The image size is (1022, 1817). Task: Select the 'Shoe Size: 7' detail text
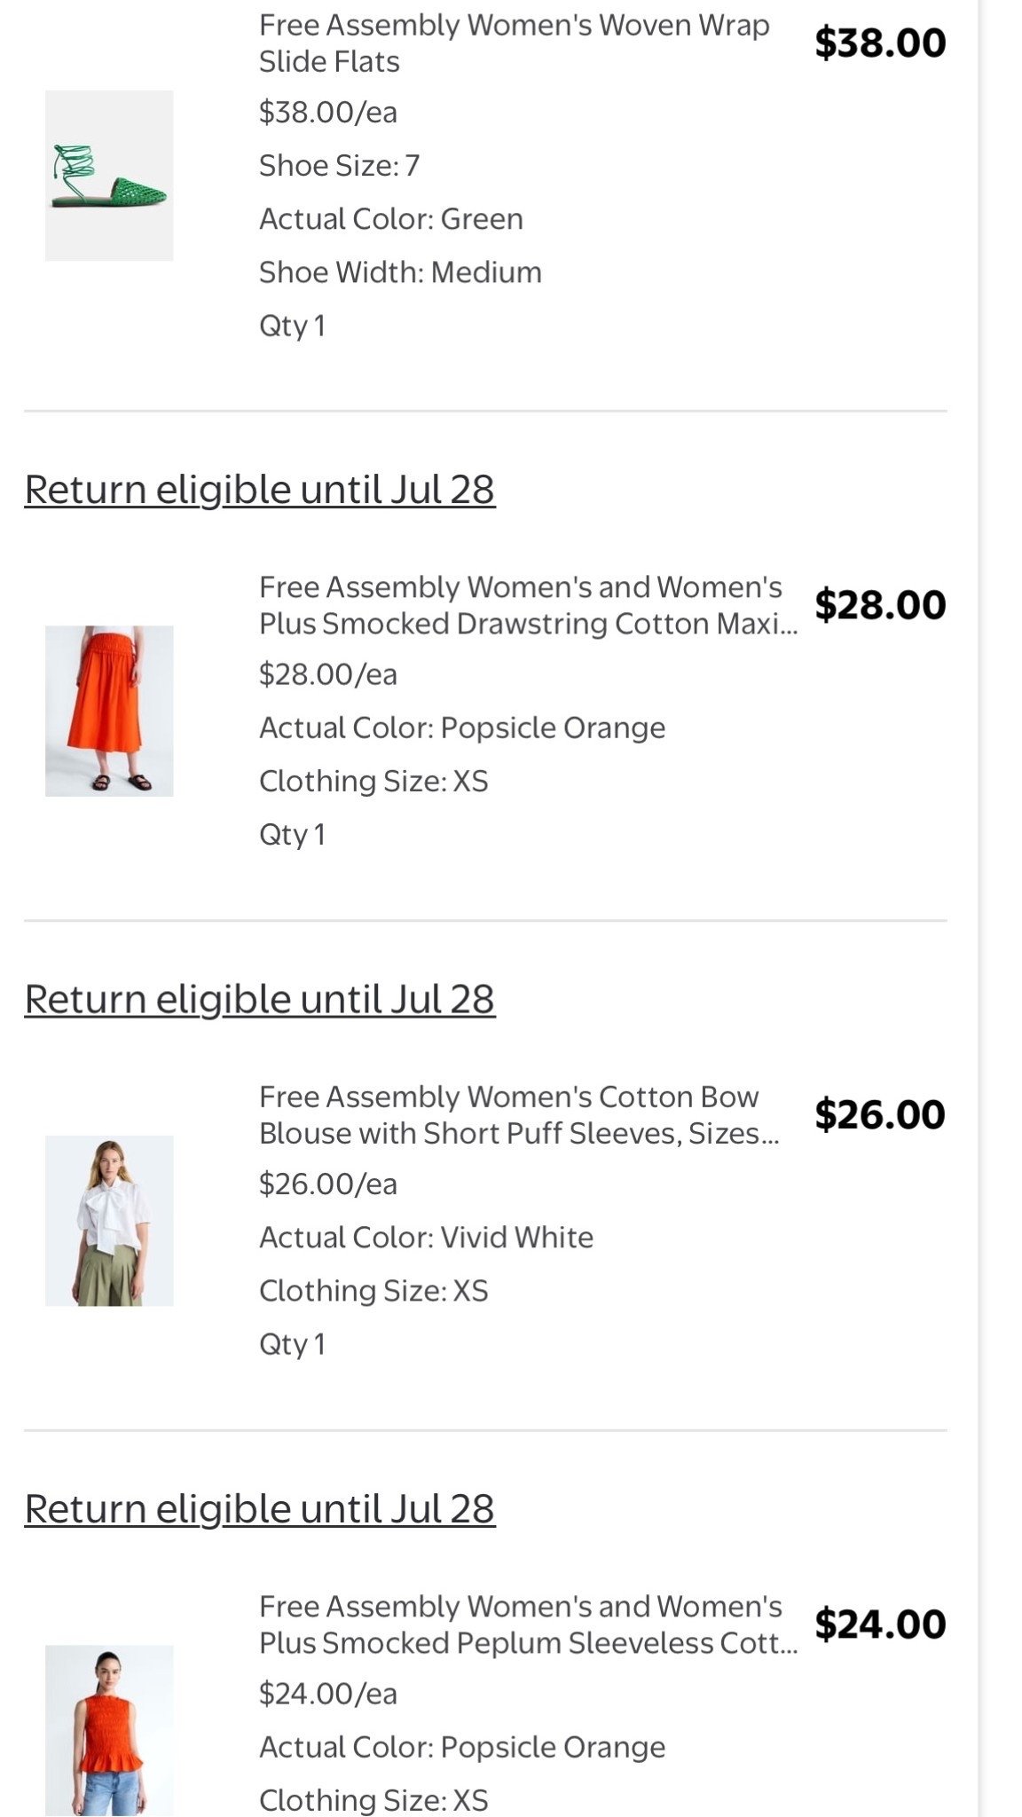click(340, 164)
